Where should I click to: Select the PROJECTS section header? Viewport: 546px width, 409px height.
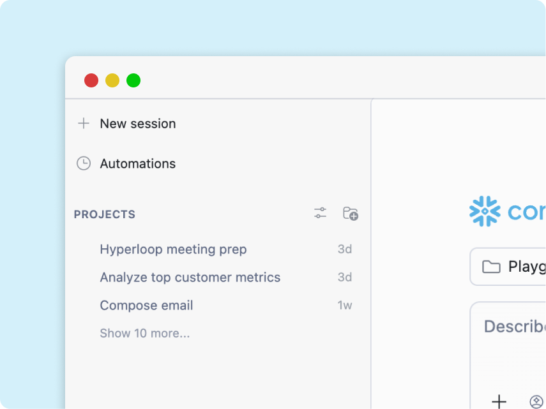pyautogui.click(x=105, y=214)
